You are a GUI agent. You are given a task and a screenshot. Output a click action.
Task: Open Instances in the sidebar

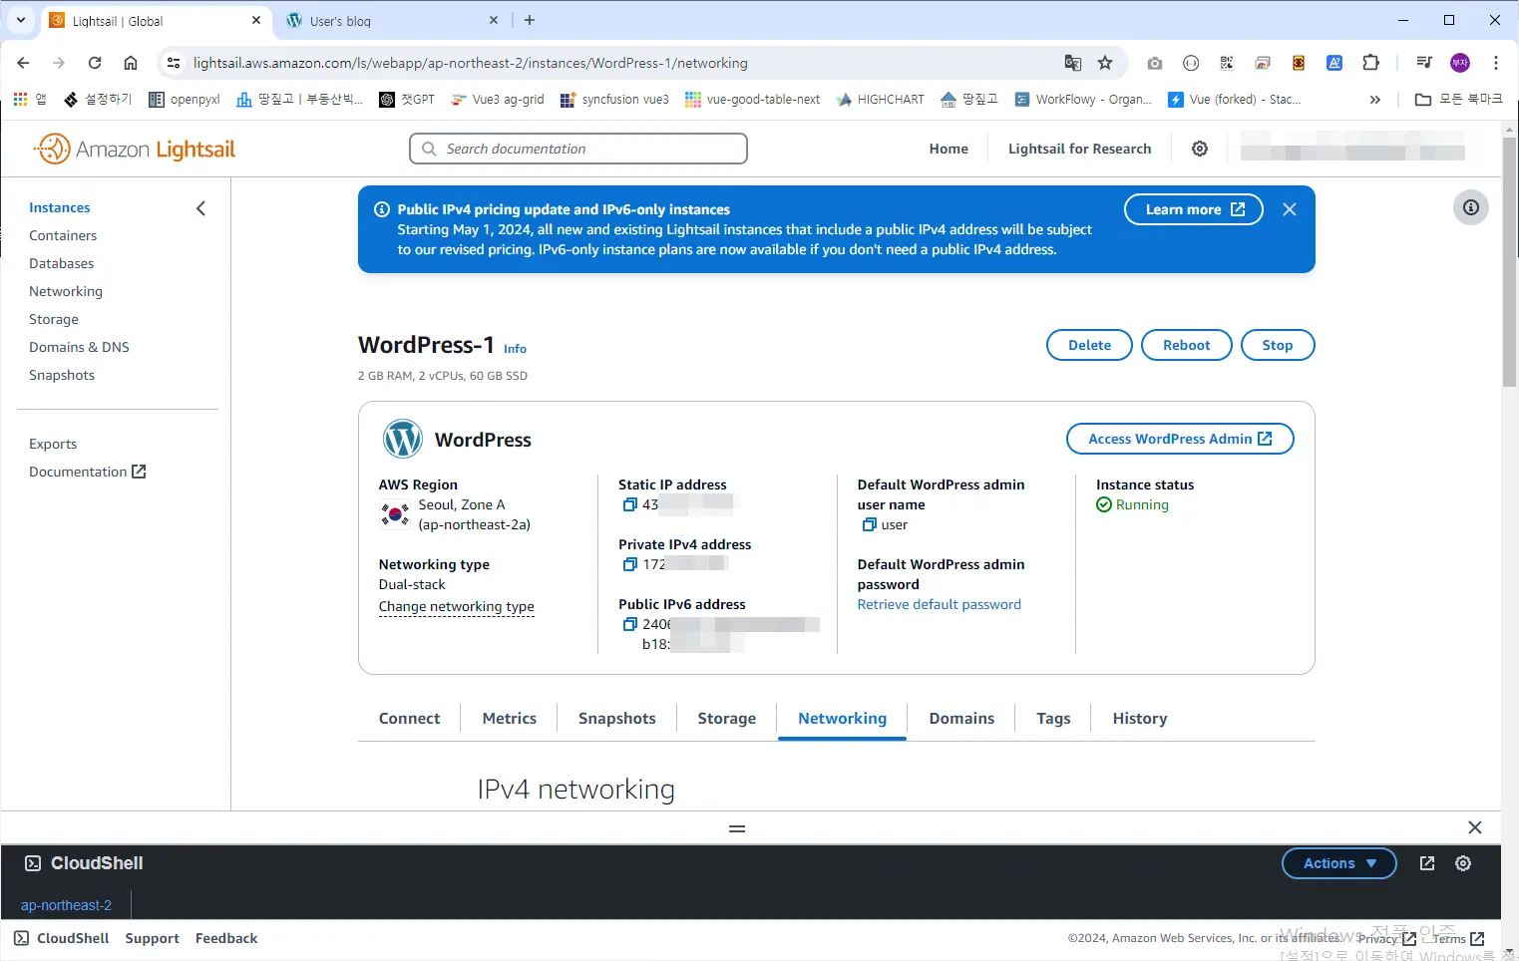tap(60, 207)
